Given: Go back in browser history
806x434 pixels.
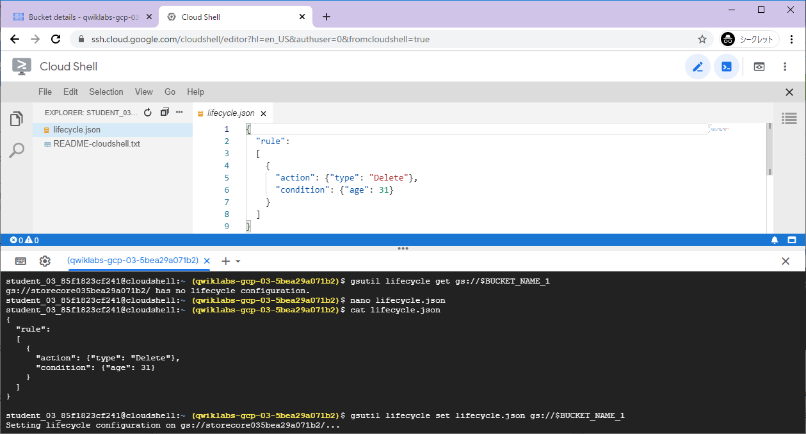Looking at the screenshot, I should 15,39.
